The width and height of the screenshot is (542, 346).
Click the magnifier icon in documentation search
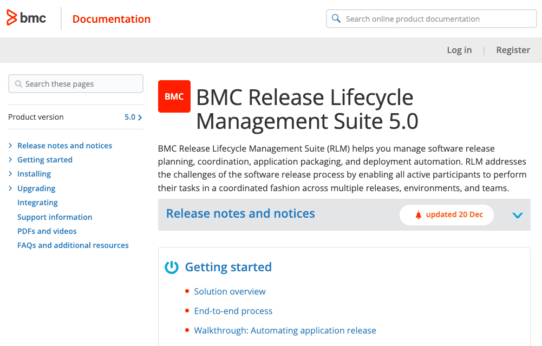click(x=336, y=19)
